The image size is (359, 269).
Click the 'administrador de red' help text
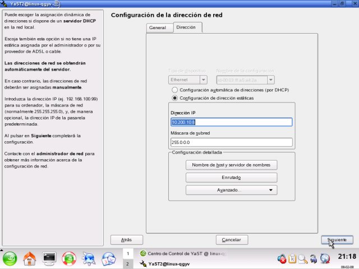(x=60, y=154)
